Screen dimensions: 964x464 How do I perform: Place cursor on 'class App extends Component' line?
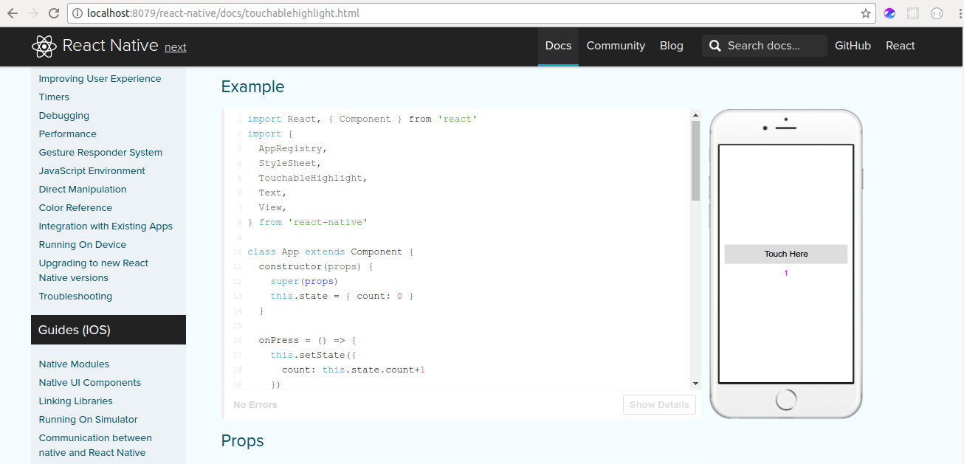click(x=331, y=252)
